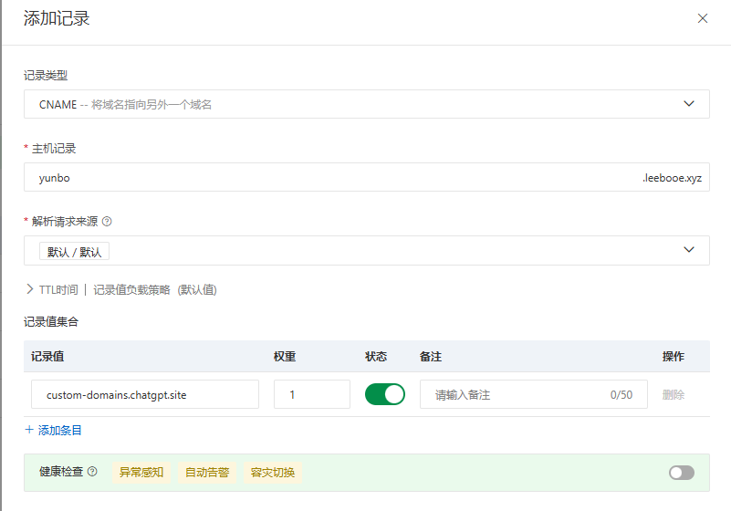The width and height of the screenshot is (731, 511).
Task: Expand the TTL时间 section chevron
Action: pos(29,289)
